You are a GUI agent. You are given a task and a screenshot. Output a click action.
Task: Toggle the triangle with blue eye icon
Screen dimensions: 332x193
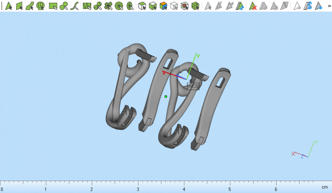[319, 6]
